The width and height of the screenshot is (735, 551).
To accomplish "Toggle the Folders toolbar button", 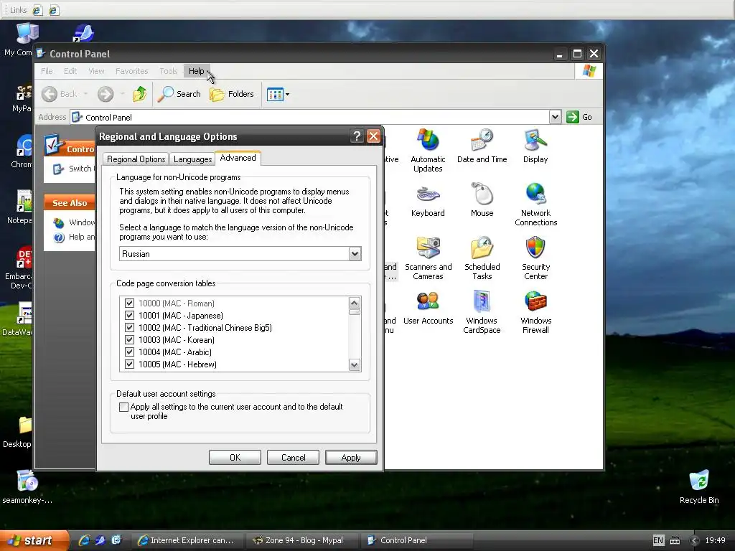I will point(232,94).
